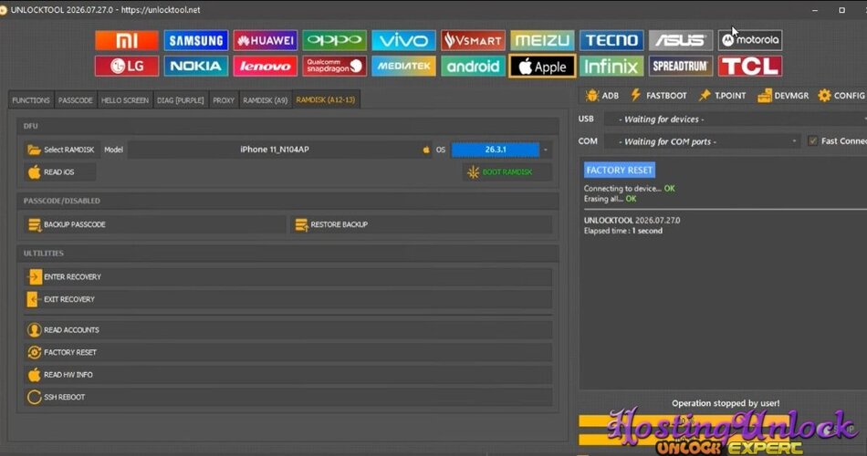
Task: Select the Mi brand logo
Action: 127,40
